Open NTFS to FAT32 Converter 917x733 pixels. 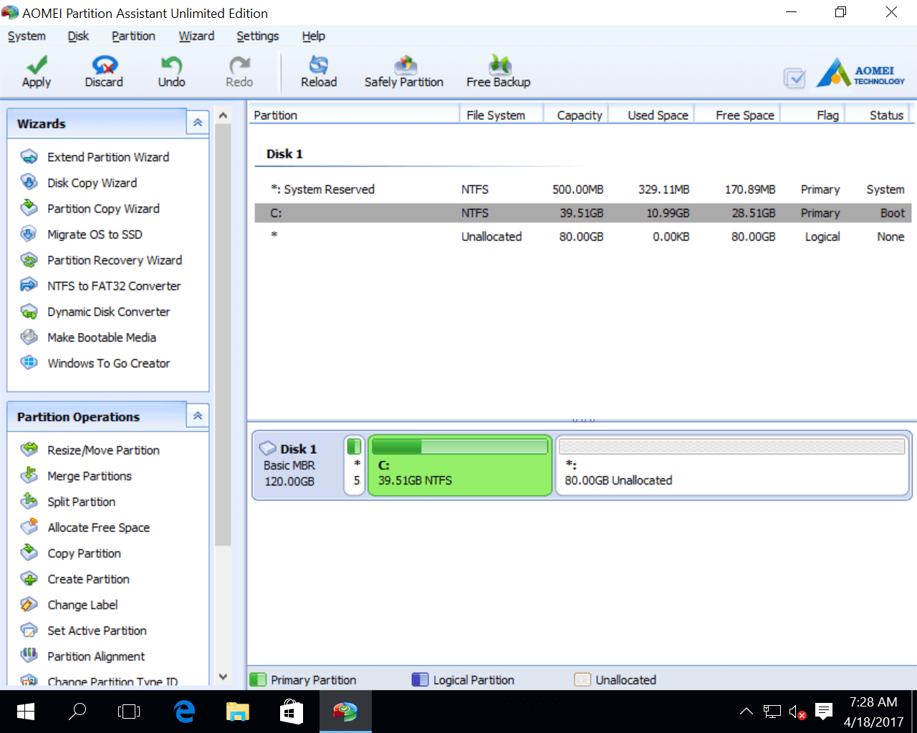coord(114,286)
